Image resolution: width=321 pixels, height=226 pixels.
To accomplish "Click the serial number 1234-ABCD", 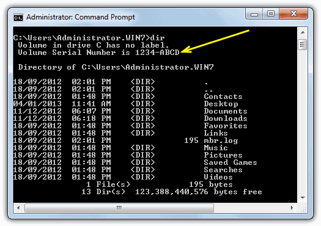I will click(x=157, y=53).
